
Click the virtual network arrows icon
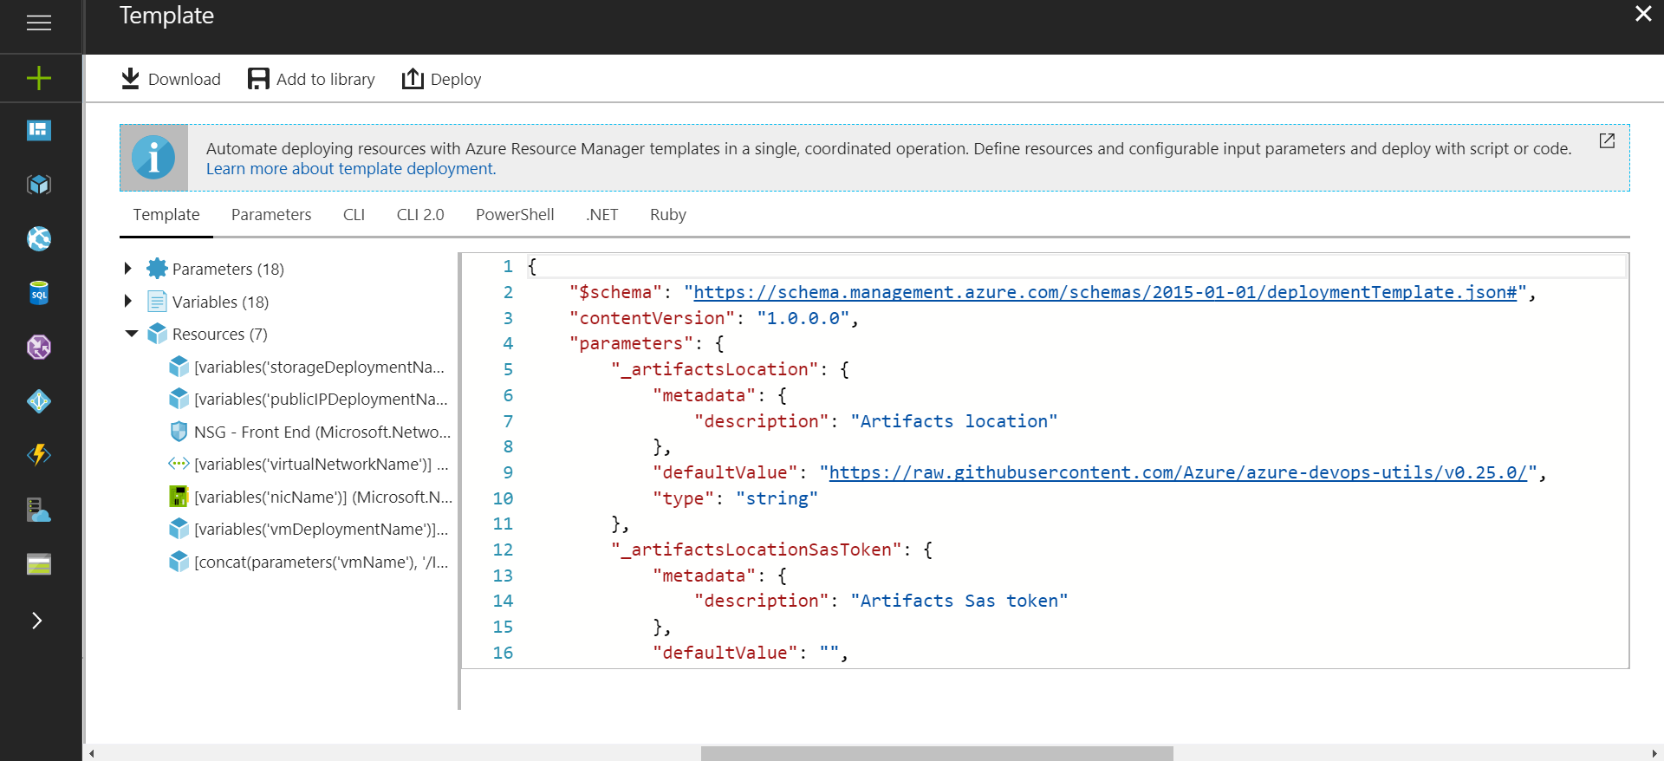179,464
